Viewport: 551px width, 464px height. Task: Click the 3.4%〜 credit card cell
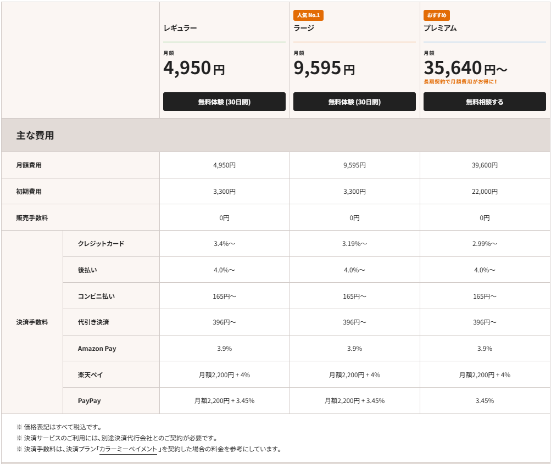[224, 243]
